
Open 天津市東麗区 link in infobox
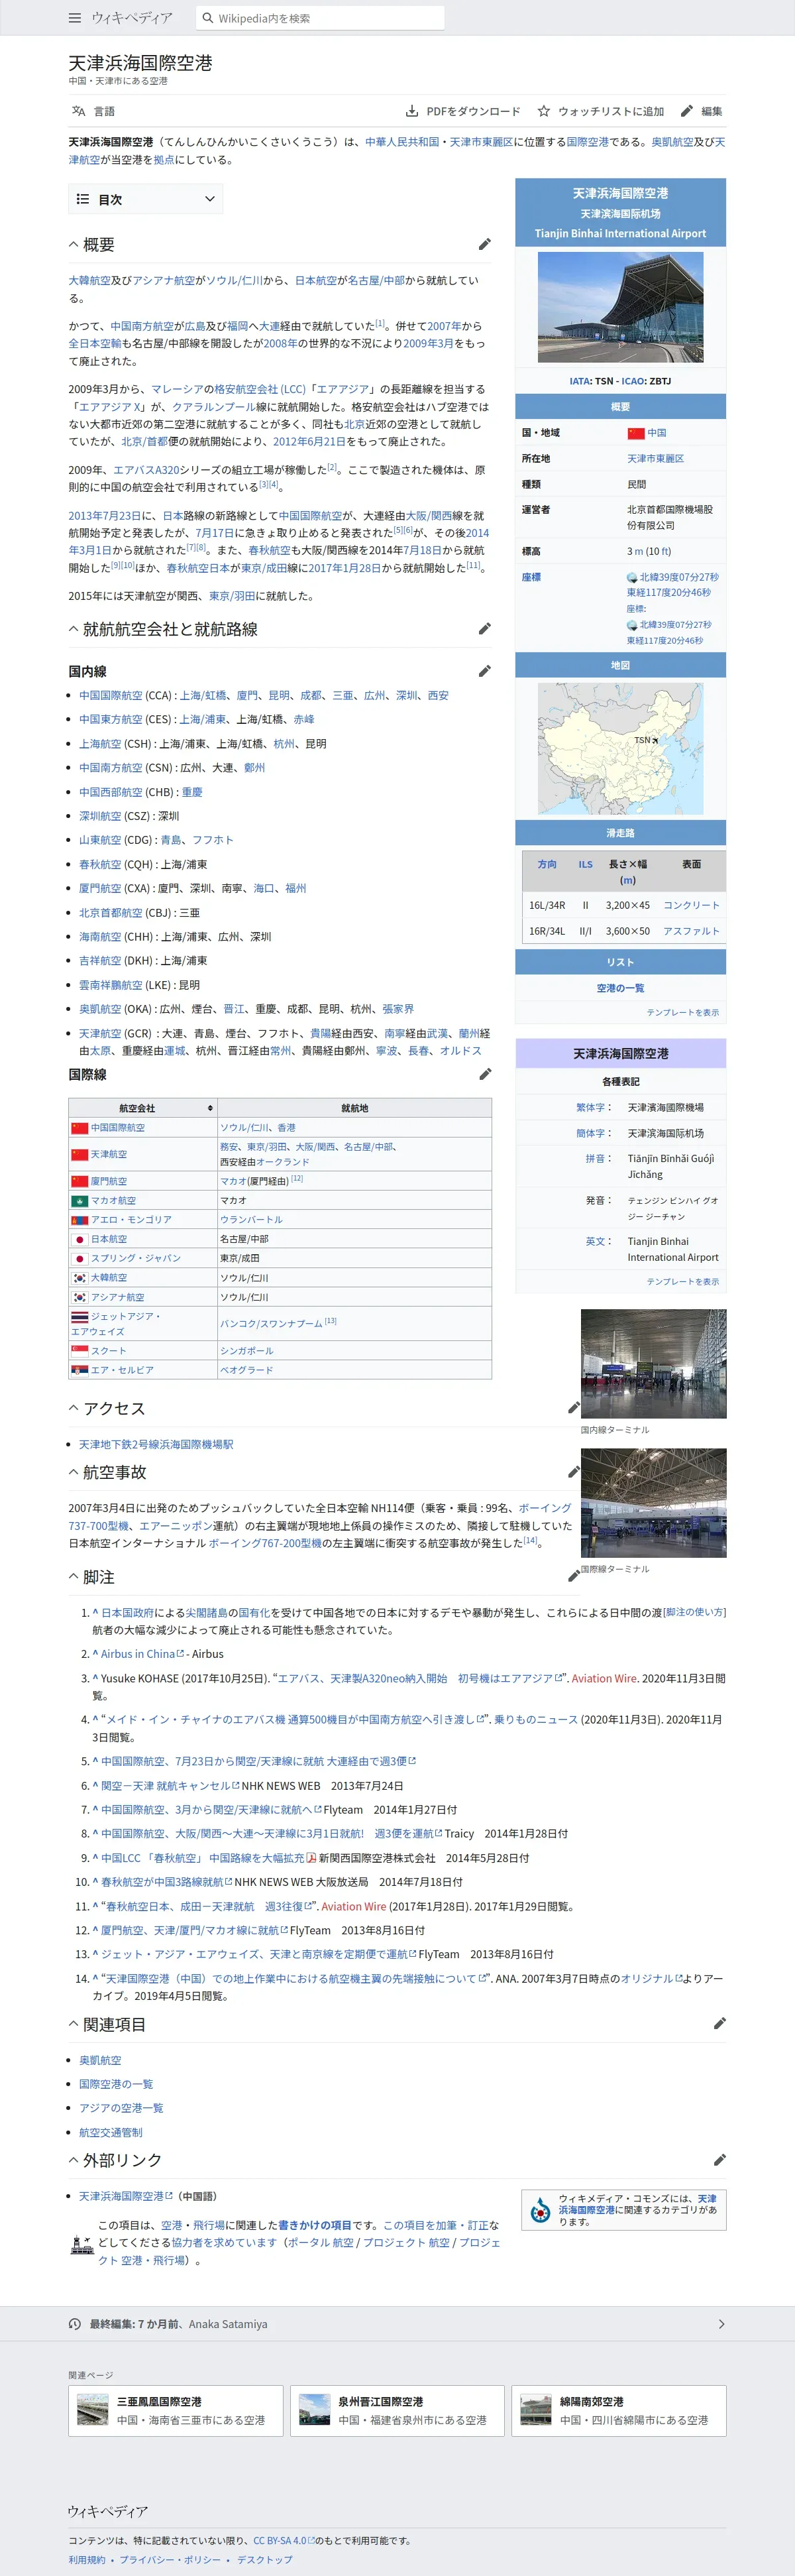click(655, 458)
